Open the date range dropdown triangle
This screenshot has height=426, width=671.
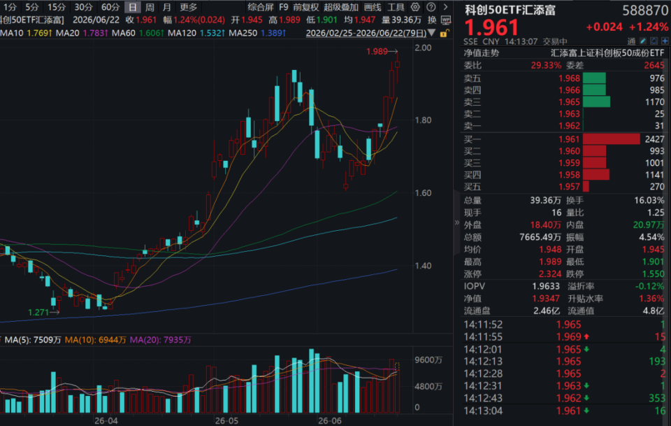pyautogui.click(x=431, y=33)
